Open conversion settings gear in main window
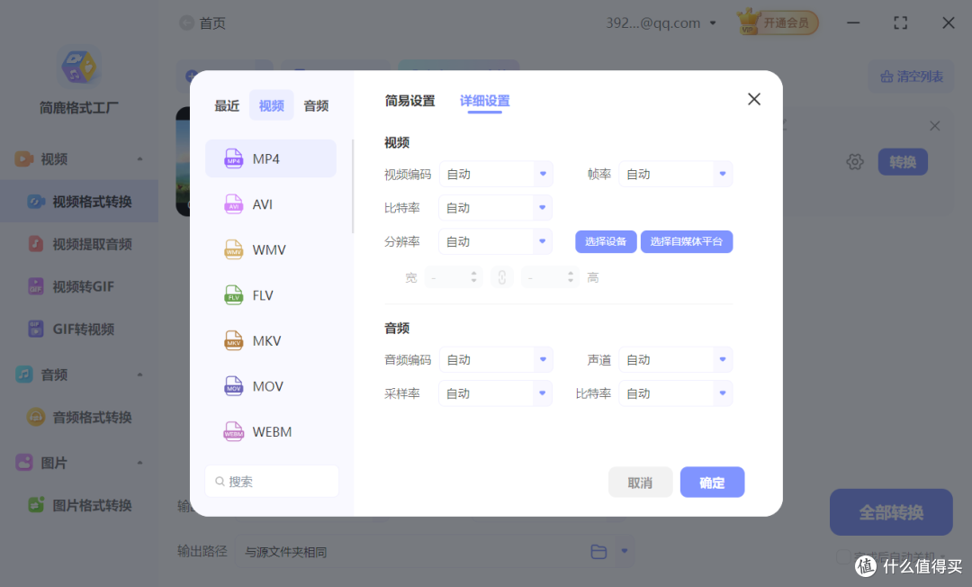The width and height of the screenshot is (972, 587). coord(855,162)
